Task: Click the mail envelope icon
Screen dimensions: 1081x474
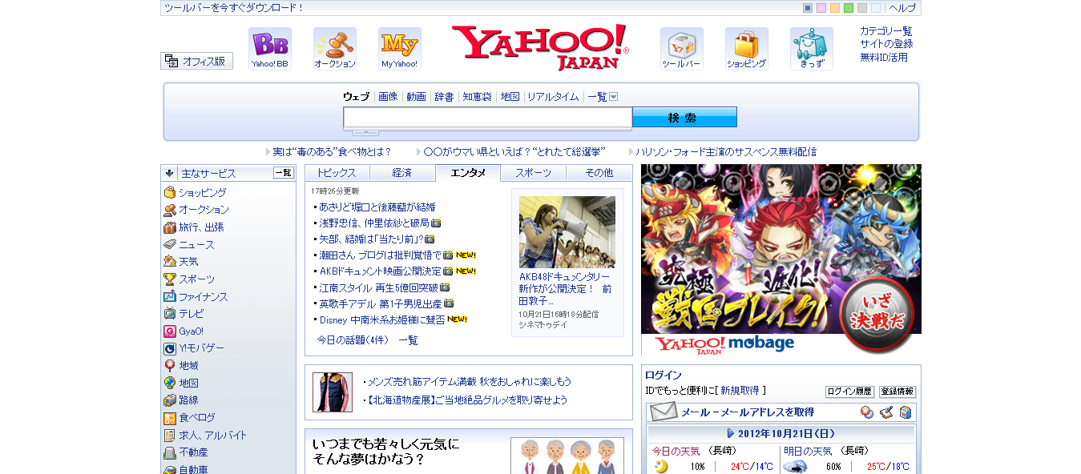Action: click(x=664, y=412)
